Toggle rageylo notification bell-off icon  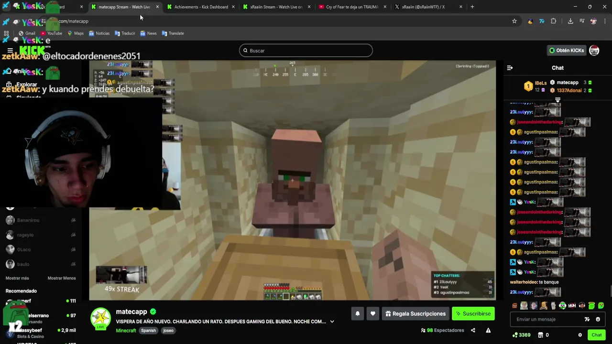point(73,235)
